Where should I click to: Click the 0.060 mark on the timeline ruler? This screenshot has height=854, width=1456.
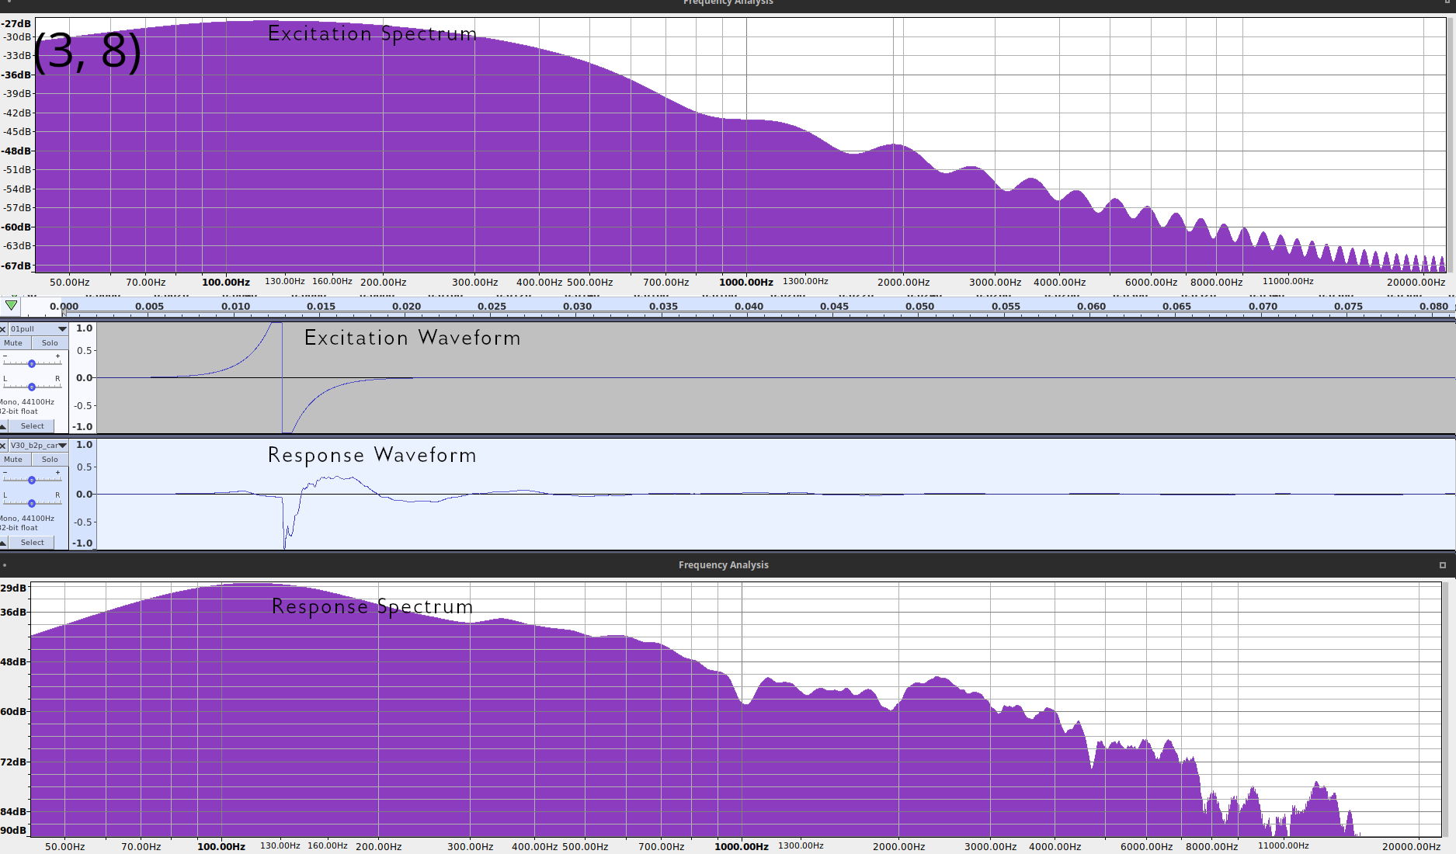click(1091, 307)
